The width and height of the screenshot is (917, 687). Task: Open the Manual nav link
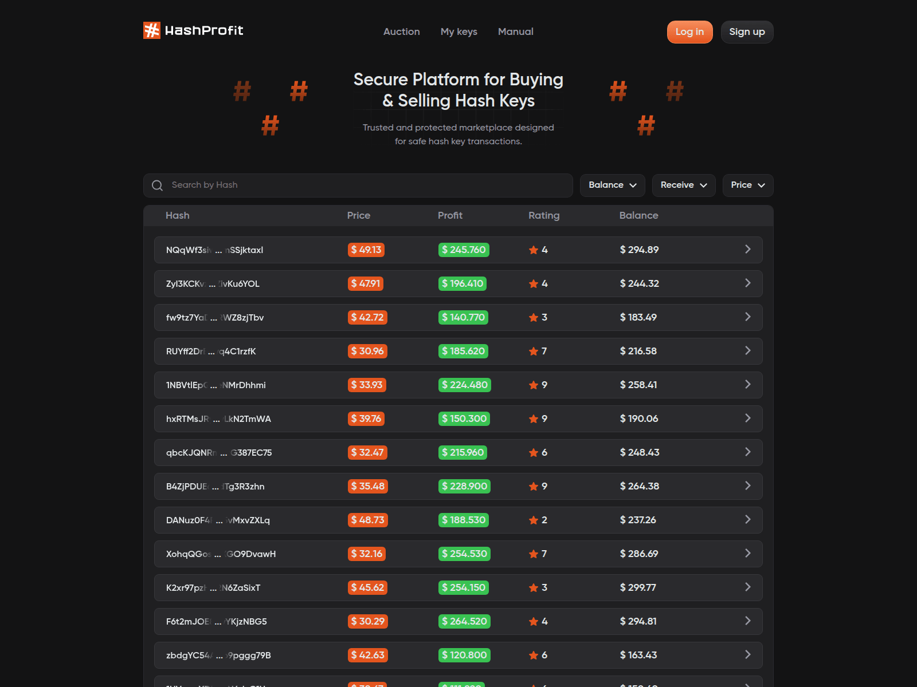515,32
